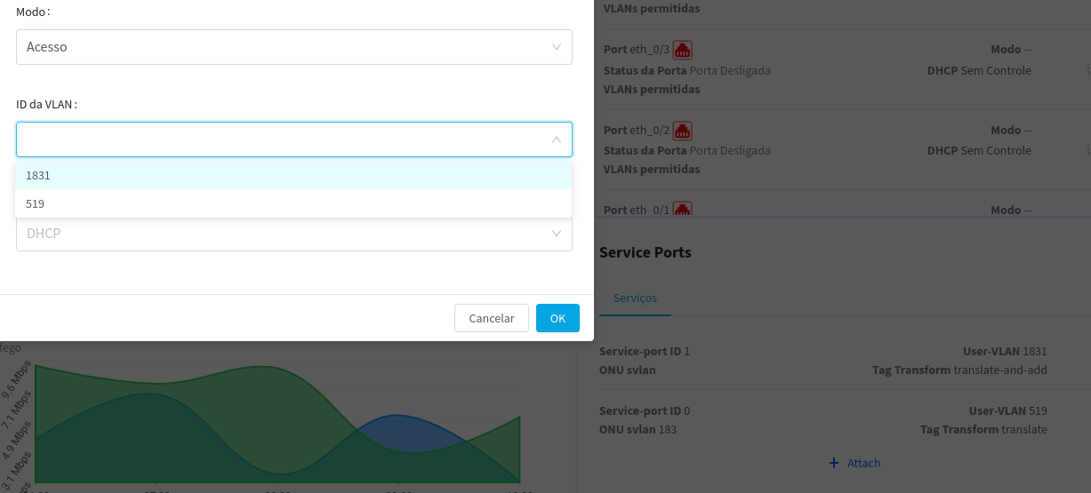Image resolution: width=1091 pixels, height=493 pixels.
Task: Select the Service-port ID 0 entry
Action: (x=822, y=420)
